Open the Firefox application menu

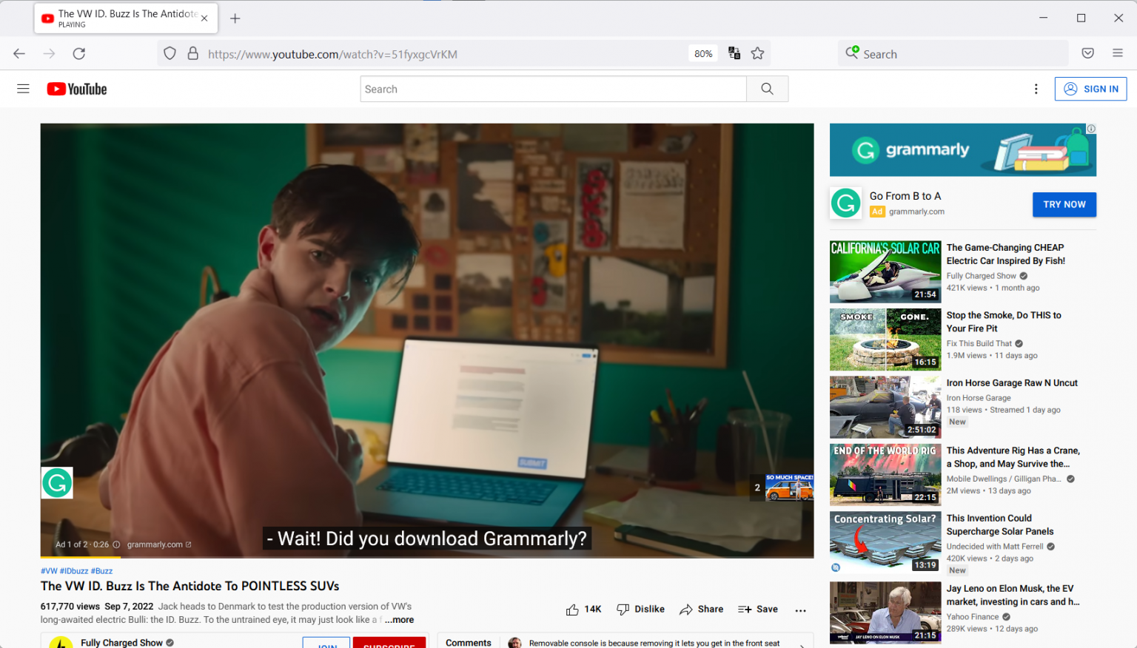point(1118,53)
